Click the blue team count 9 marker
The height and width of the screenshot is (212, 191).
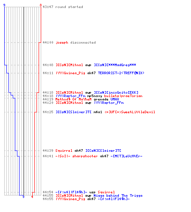pyautogui.click(x=4, y=5)
